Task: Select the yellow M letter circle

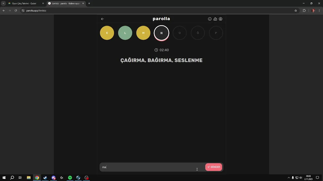Action: [x=143, y=33]
